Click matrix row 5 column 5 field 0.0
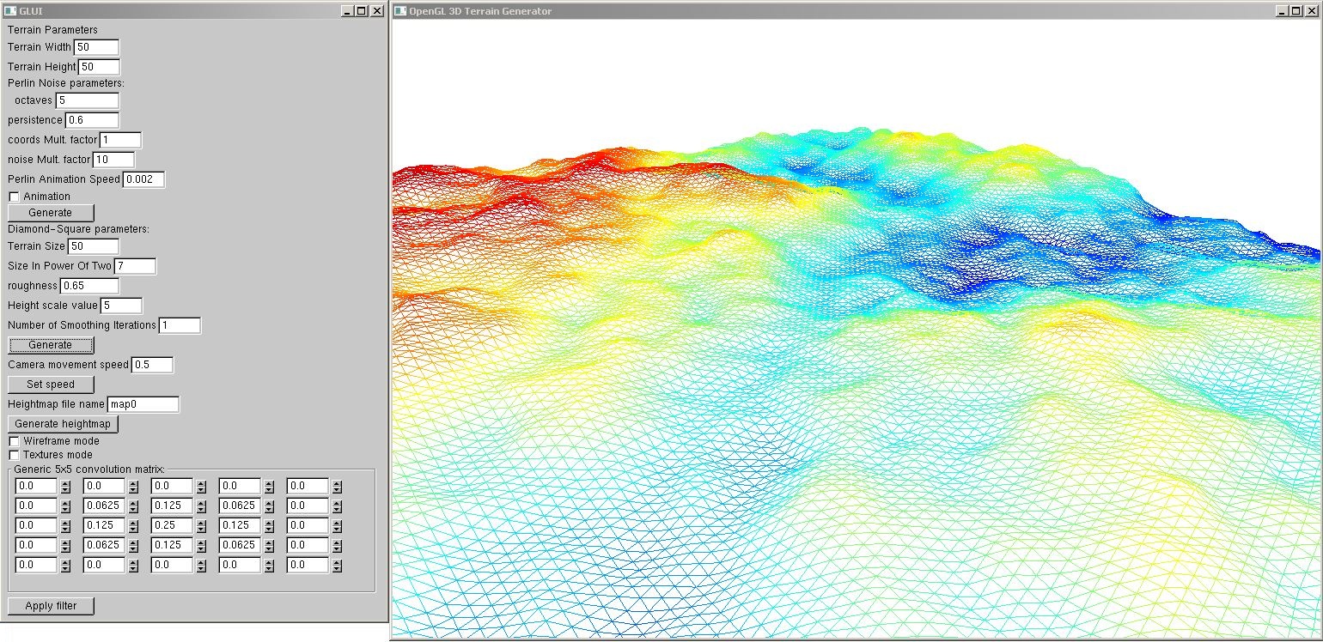 [308, 565]
